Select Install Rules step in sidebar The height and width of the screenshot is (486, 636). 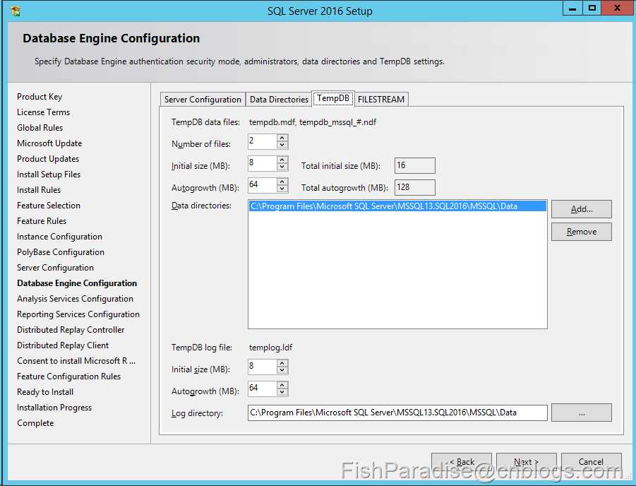[39, 190]
